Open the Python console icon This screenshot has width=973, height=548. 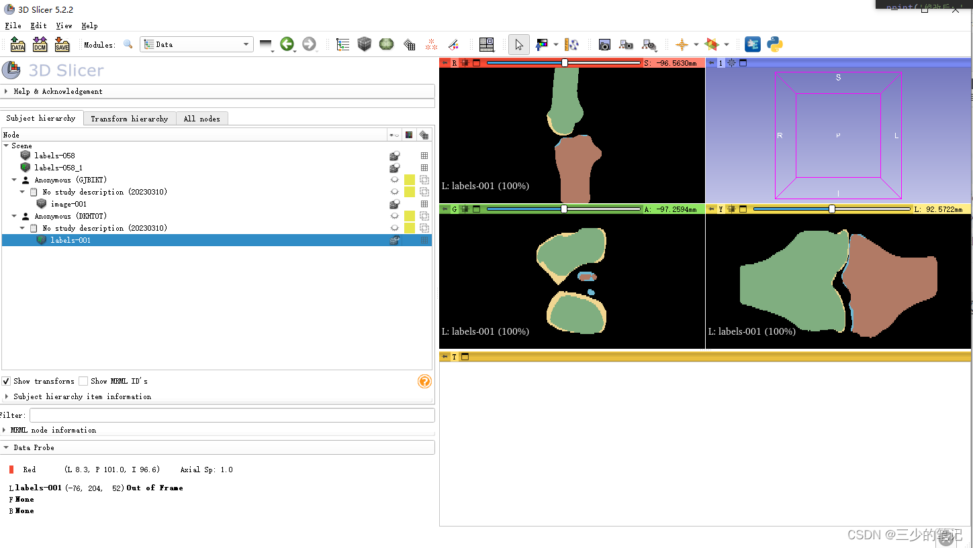775,44
